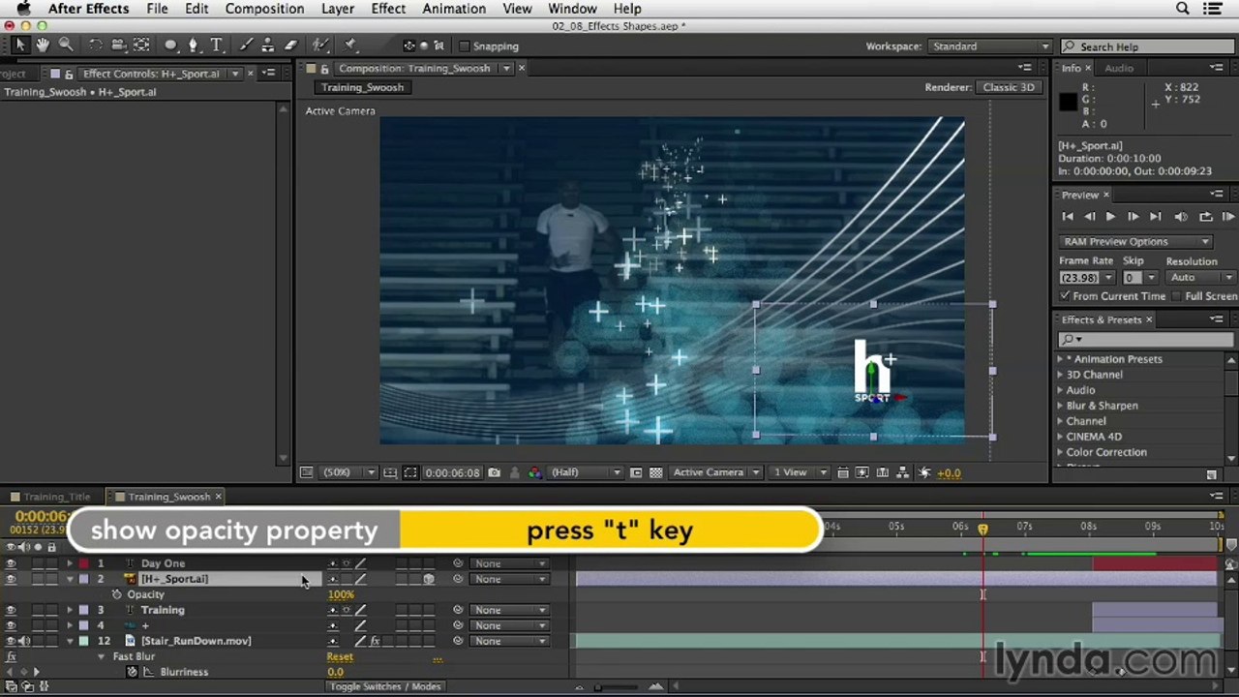Click the Effects & Presets search field

1146,339
